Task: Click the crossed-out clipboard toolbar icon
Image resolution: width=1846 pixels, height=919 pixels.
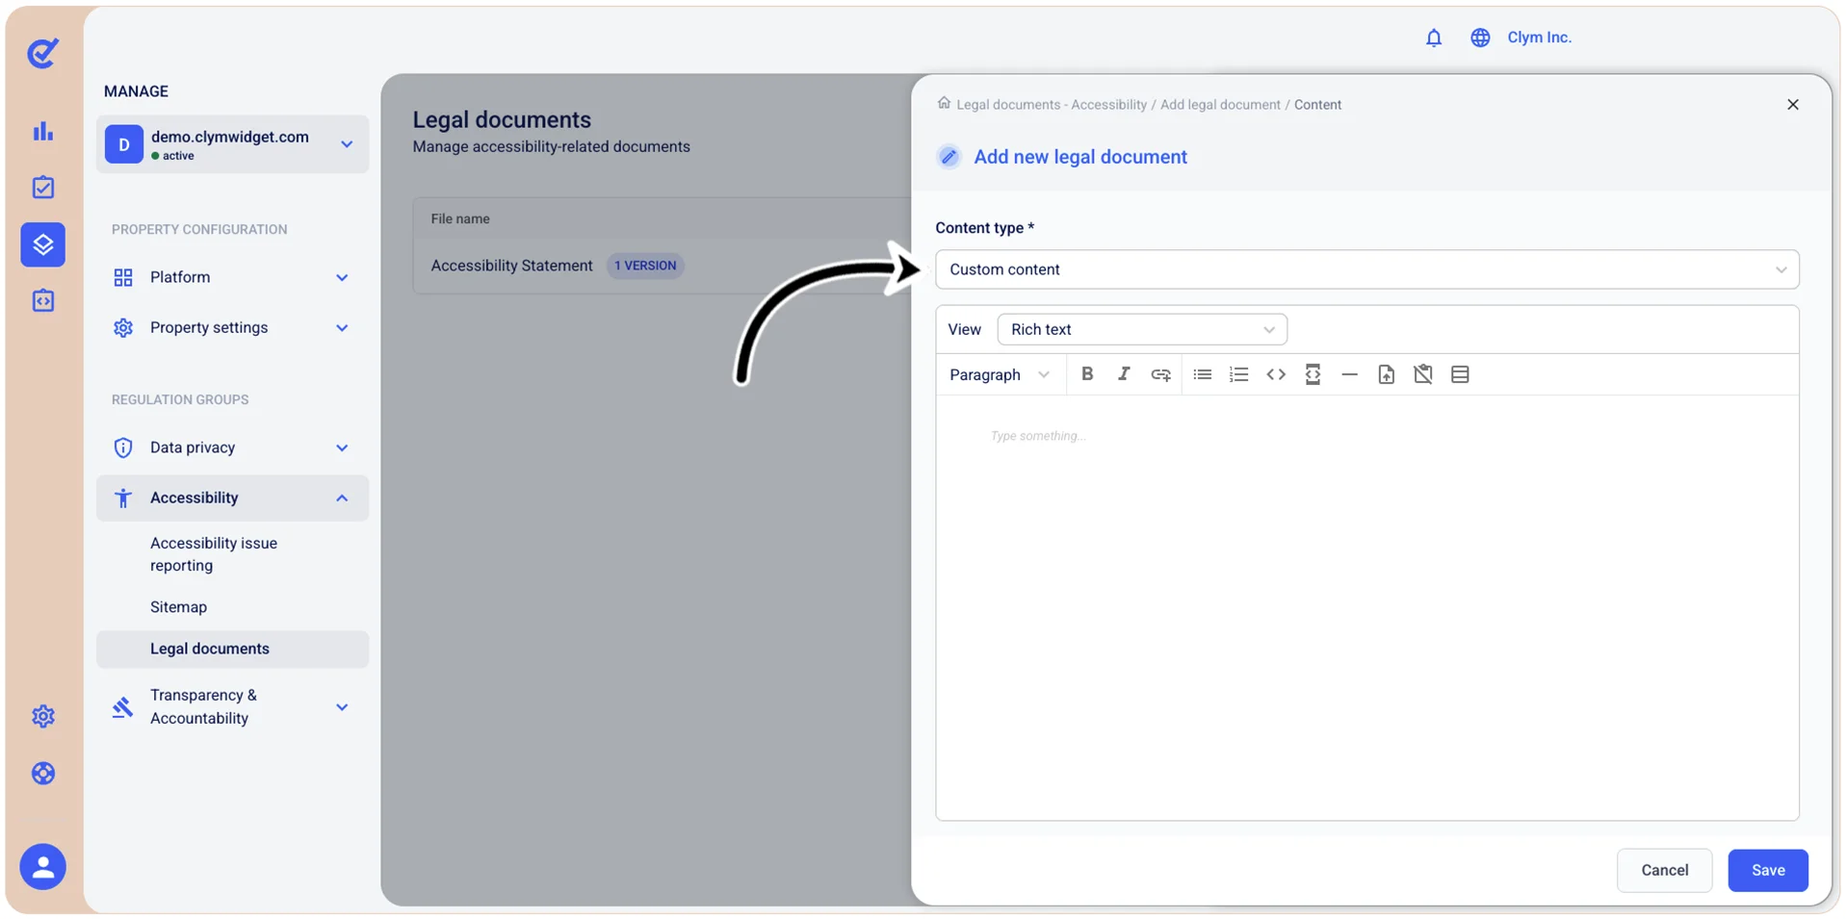Action: click(x=1423, y=374)
